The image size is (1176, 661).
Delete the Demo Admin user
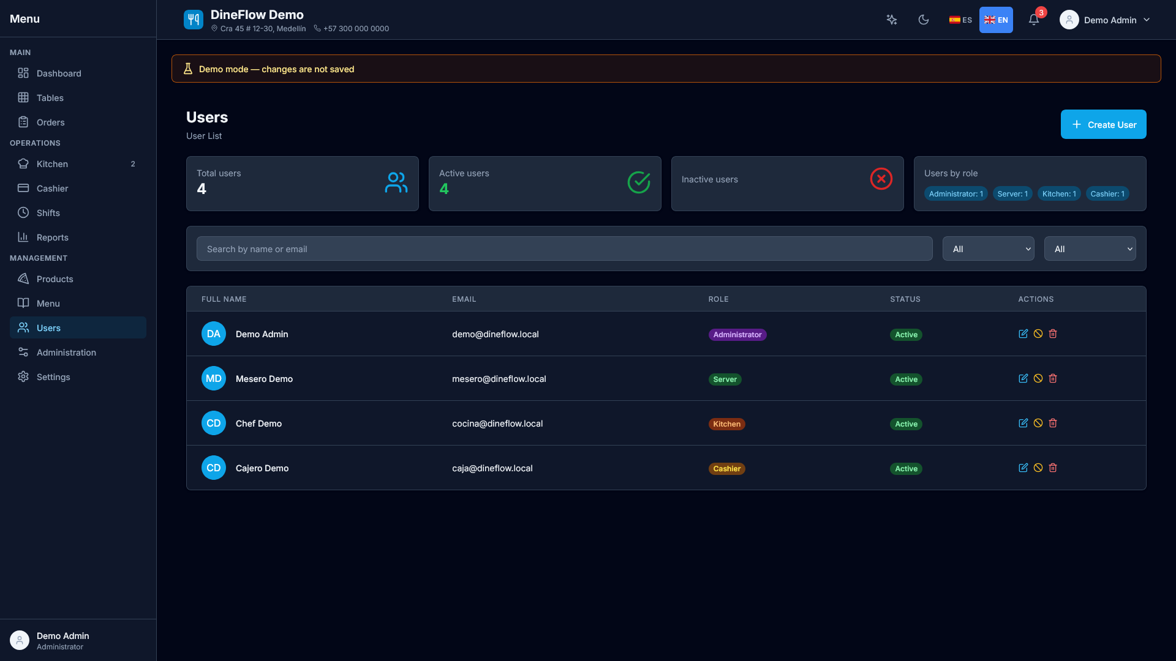[1053, 334]
